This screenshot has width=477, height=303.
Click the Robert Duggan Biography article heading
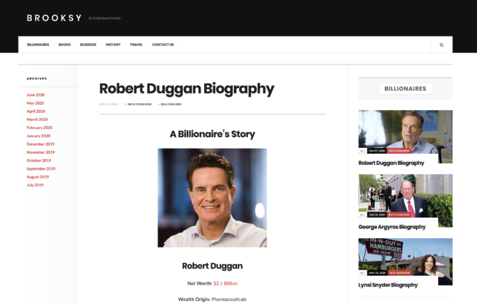(187, 89)
